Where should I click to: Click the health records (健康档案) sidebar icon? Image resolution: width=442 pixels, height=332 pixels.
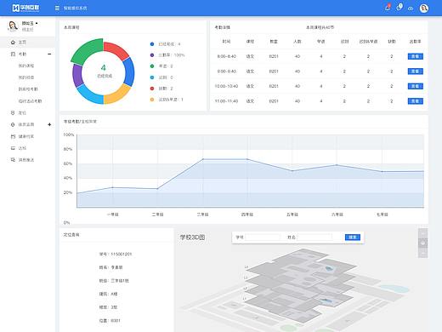click(13, 136)
